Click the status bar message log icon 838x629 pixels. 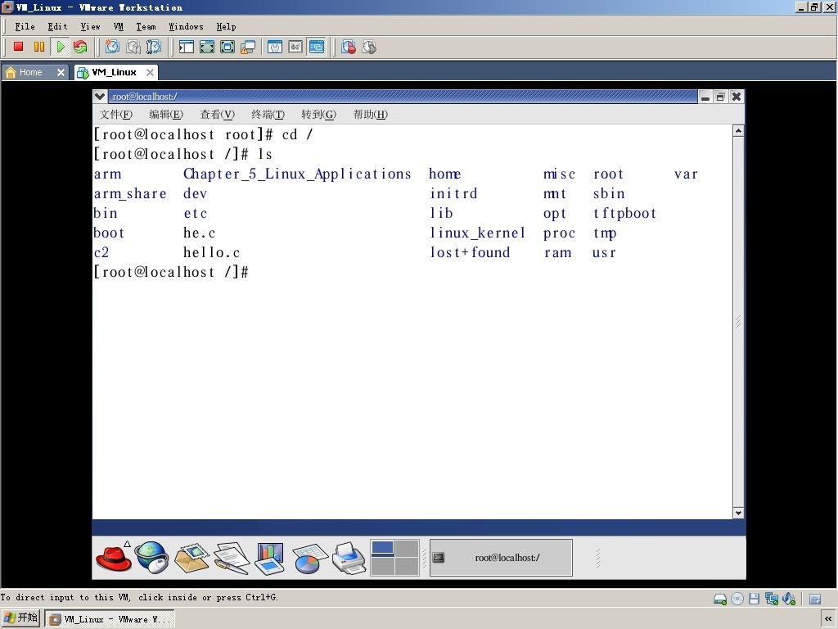815,599
